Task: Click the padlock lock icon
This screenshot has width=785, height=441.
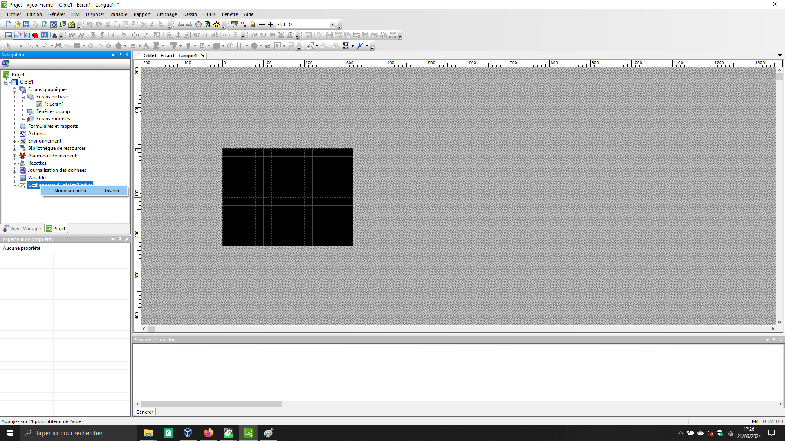Action: (x=253, y=24)
